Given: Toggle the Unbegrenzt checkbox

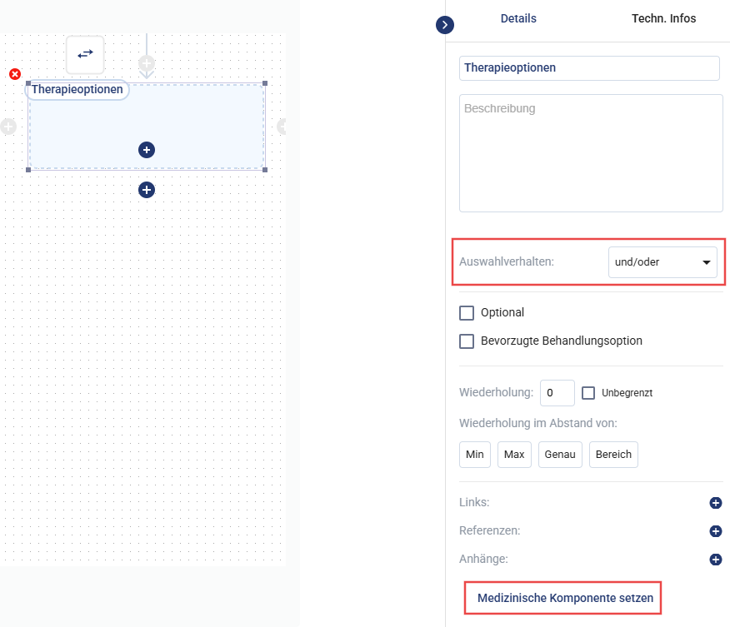Looking at the screenshot, I should pyautogui.click(x=588, y=392).
